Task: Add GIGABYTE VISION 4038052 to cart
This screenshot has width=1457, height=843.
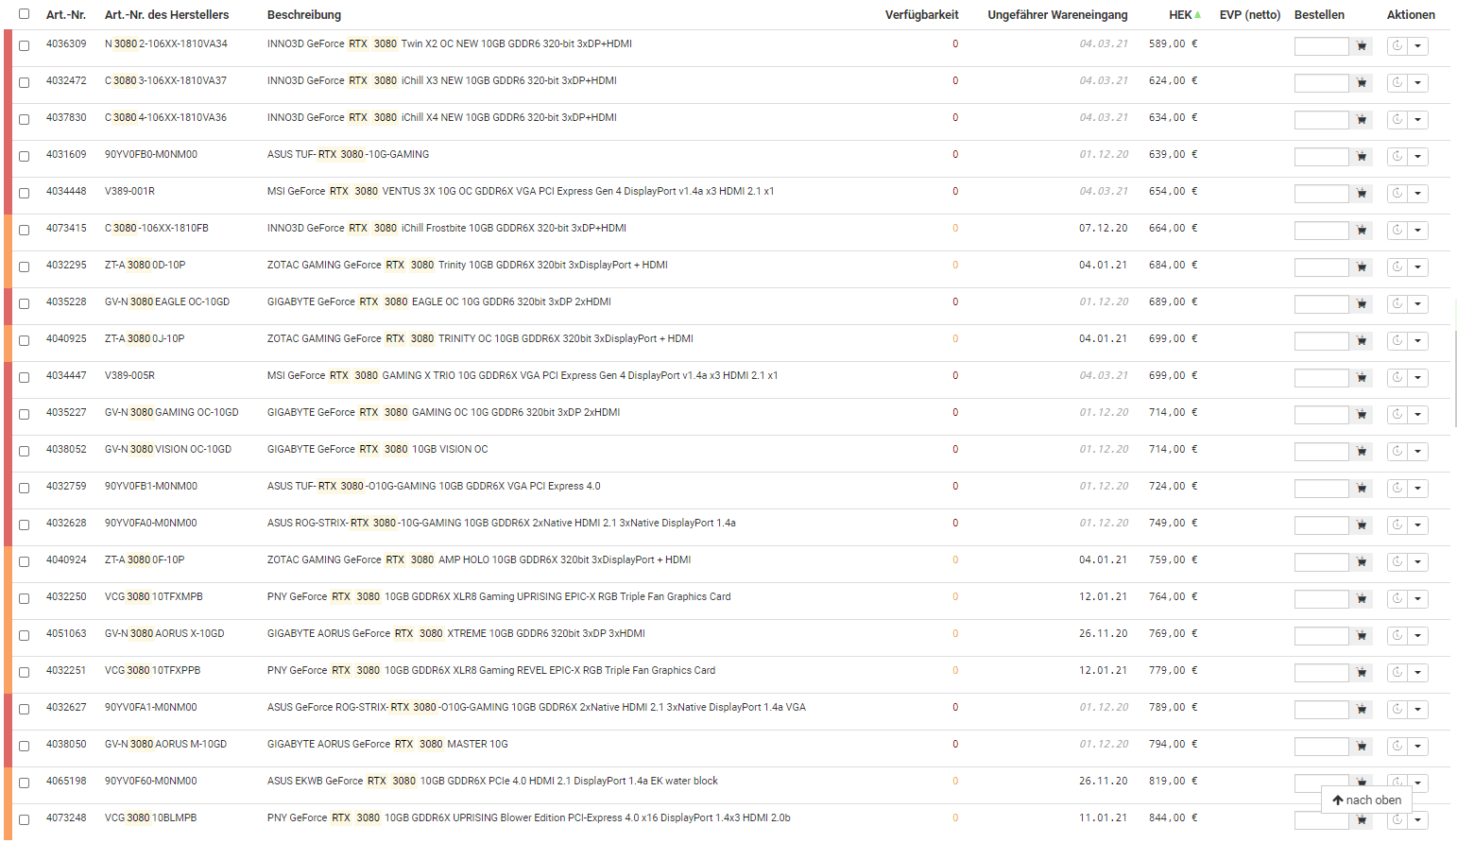Action: pos(1362,452)
